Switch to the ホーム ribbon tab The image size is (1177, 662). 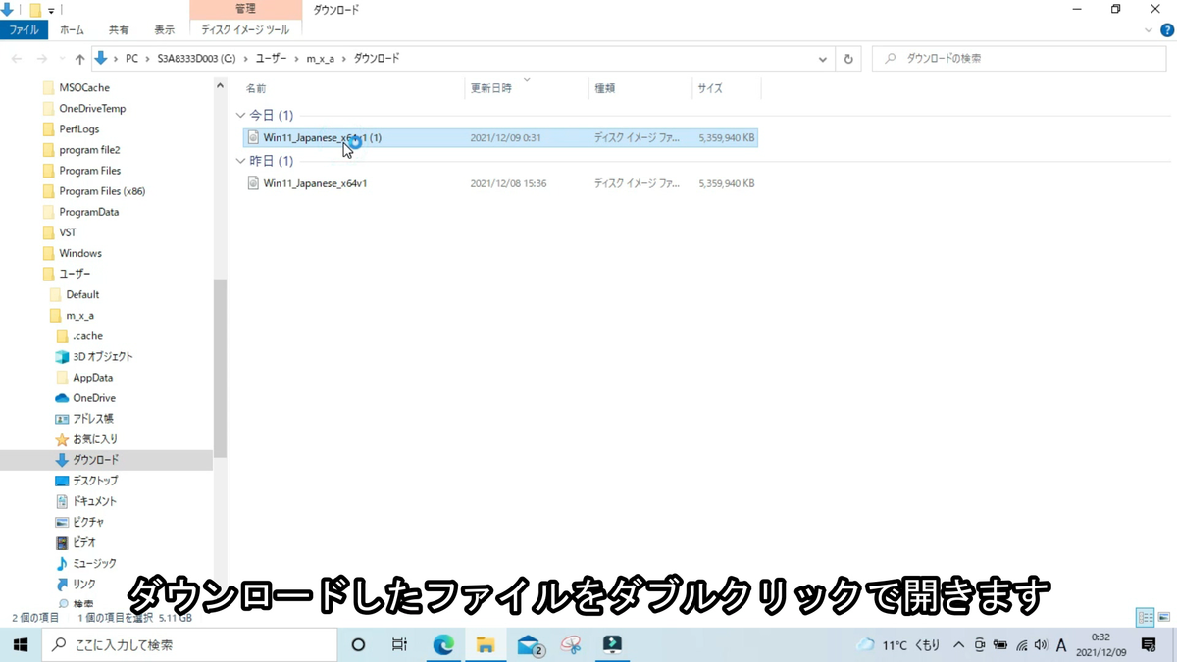coord(72,30)
